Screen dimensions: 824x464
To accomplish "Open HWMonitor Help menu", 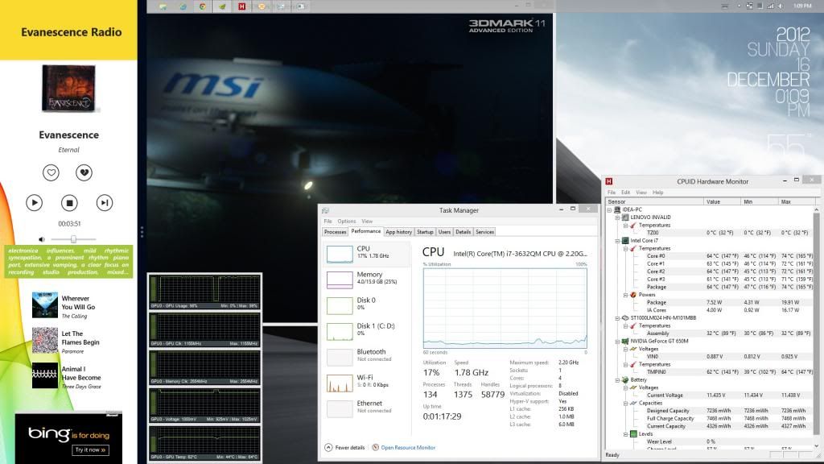I will pyautogui.click(x=658, y=193).
